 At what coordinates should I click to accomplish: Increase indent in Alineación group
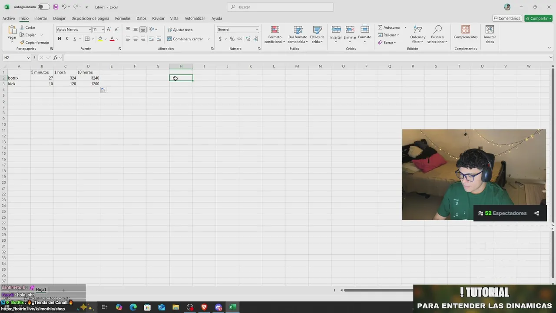pyautogui.click(x=159, y=39)
